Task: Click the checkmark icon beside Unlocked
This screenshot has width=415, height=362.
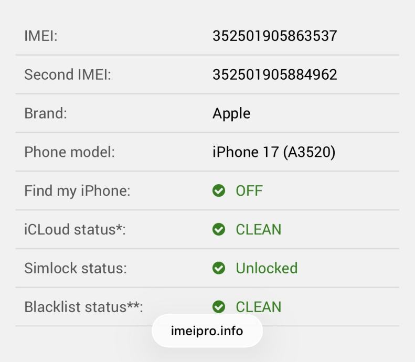Action: (219, 268)
